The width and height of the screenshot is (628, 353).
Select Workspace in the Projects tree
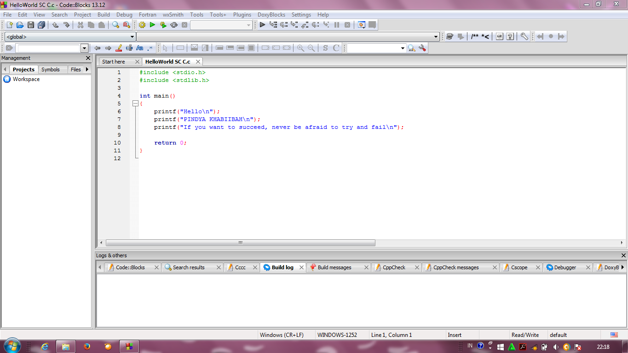(26, 79)
